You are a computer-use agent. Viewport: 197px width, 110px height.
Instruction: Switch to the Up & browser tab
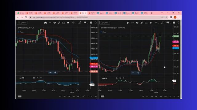point(118,13)
